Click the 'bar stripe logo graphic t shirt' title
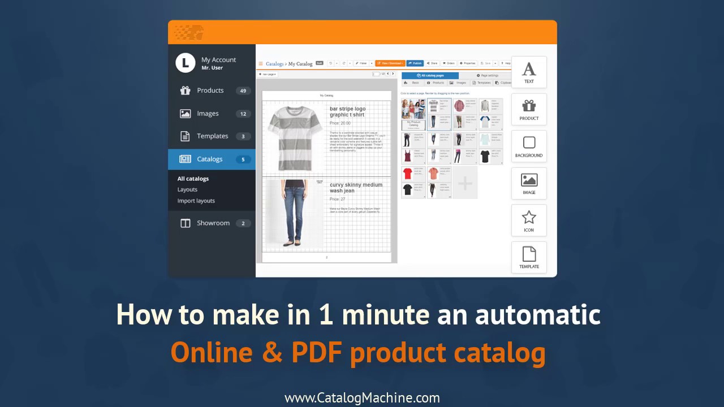The height and width of the screenshot is (407, 724). click(x=348, y=111)
